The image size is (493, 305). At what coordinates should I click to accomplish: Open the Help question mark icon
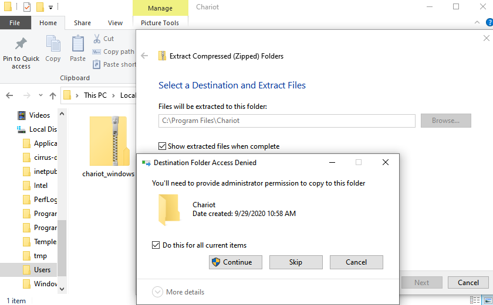[x=489, y=22]
